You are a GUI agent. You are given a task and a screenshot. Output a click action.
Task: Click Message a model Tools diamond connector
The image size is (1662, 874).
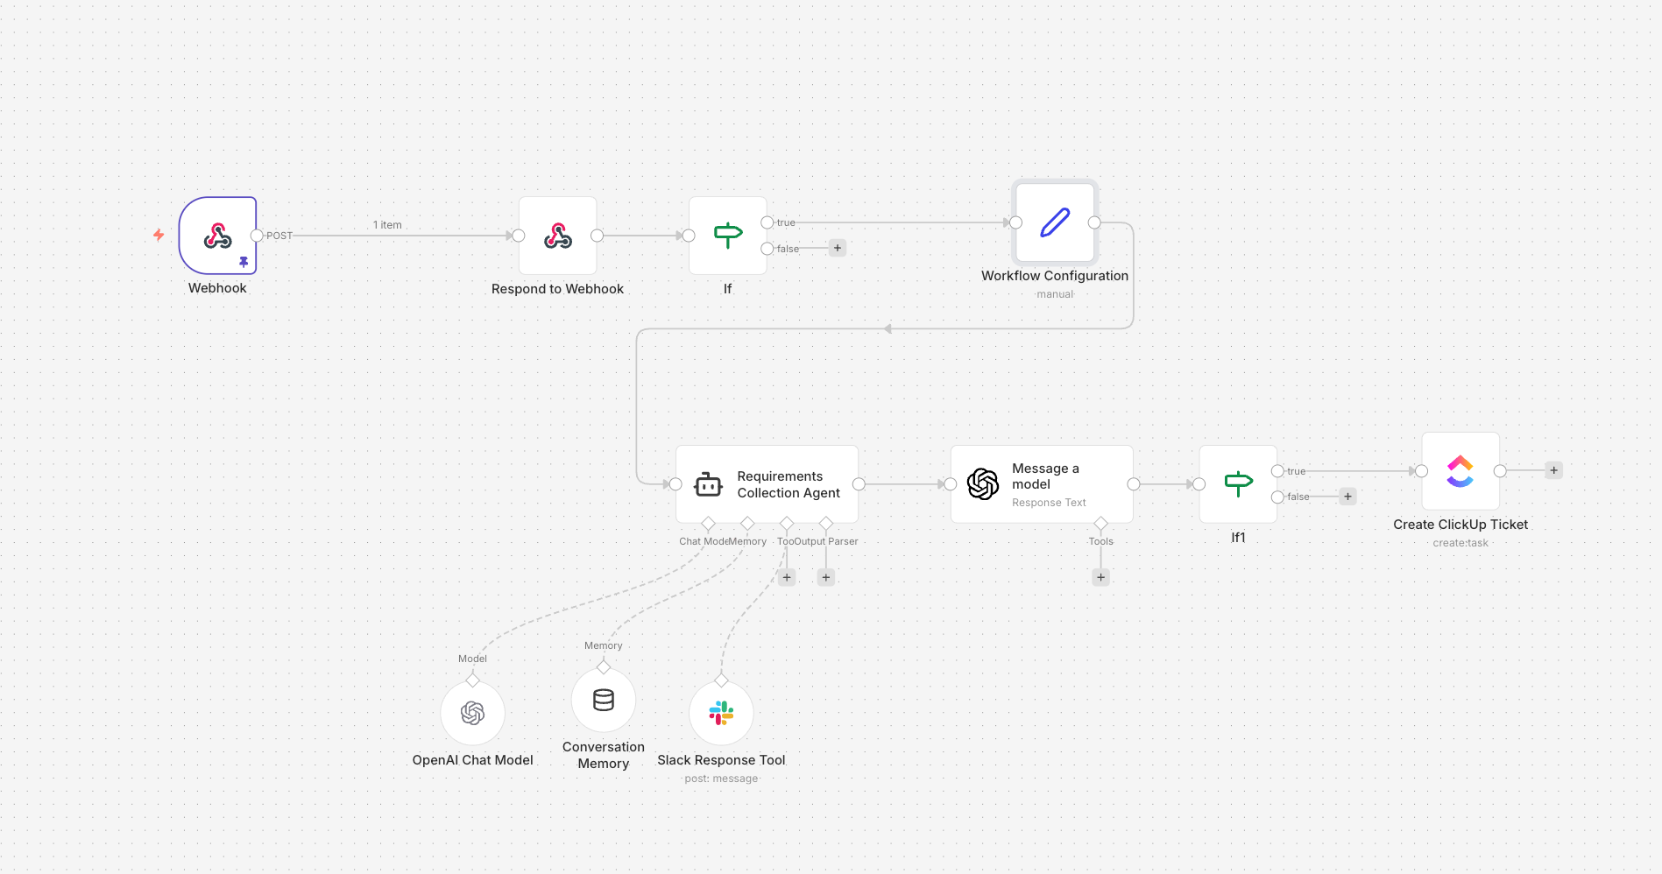pos(1101,524)
